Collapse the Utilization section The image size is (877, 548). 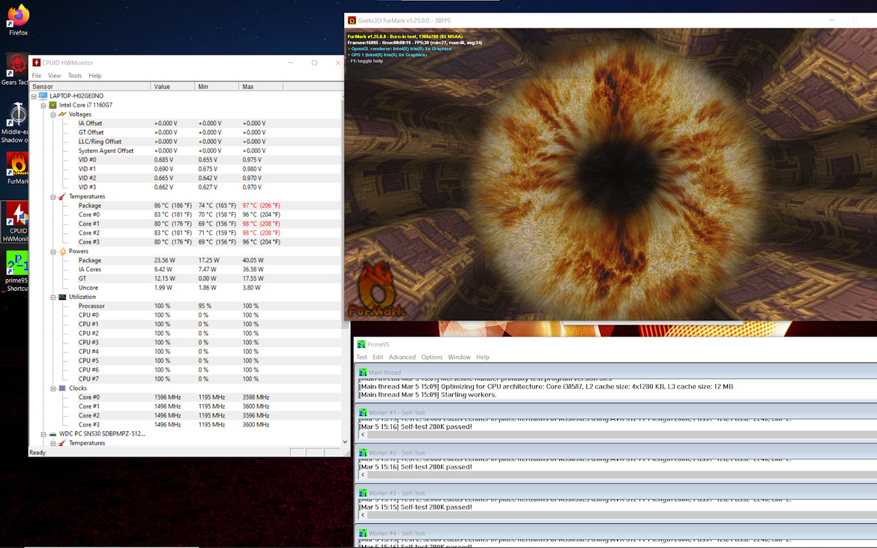click(x=53, y=297)
